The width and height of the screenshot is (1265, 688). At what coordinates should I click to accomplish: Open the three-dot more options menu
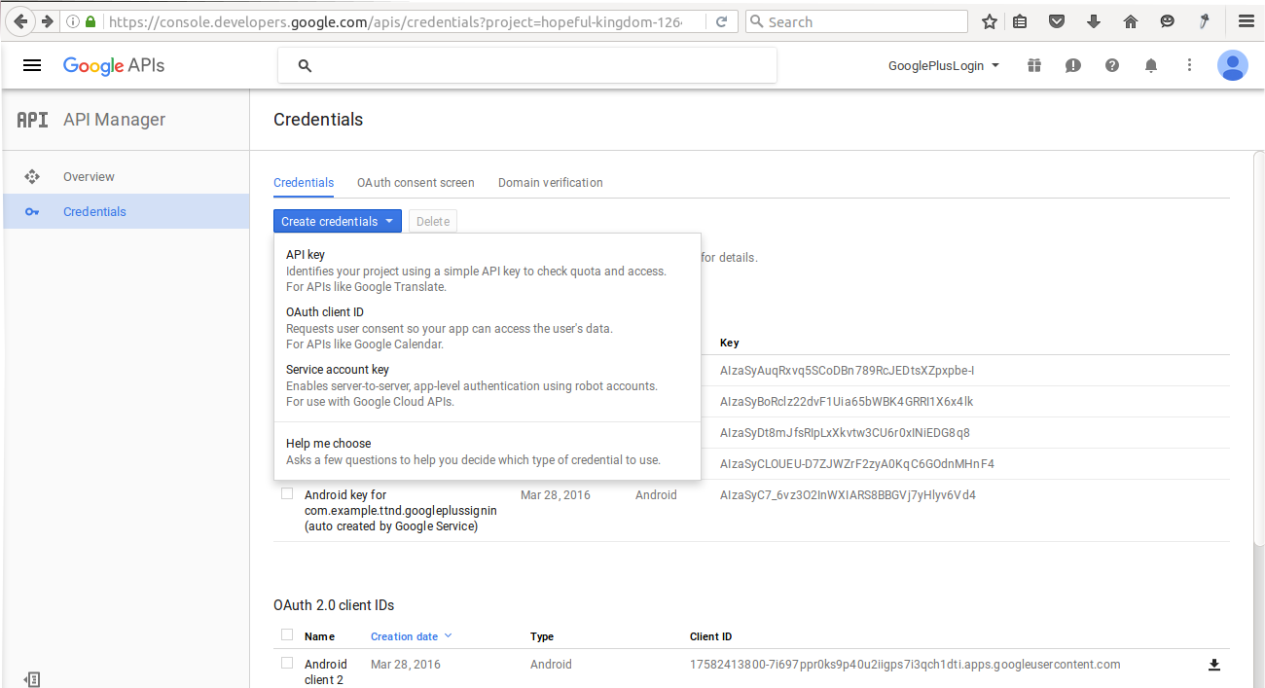(x=1189, y=65)
